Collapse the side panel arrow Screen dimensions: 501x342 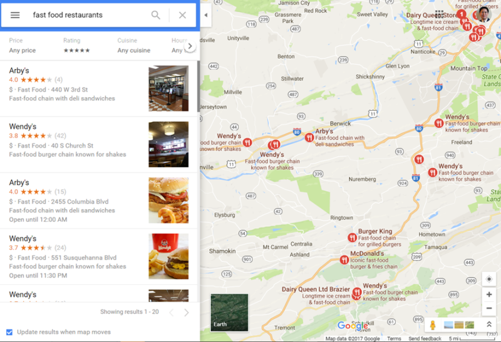(206, 15)
